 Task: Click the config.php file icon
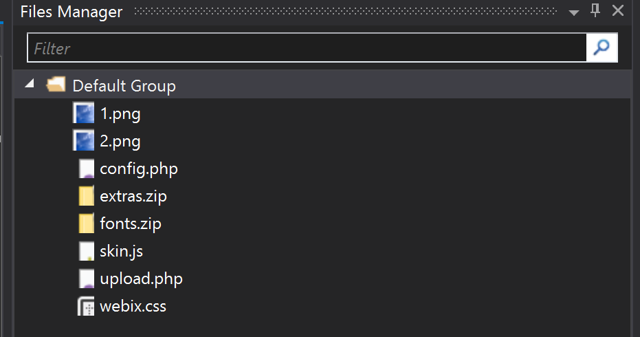pos(86,168)
